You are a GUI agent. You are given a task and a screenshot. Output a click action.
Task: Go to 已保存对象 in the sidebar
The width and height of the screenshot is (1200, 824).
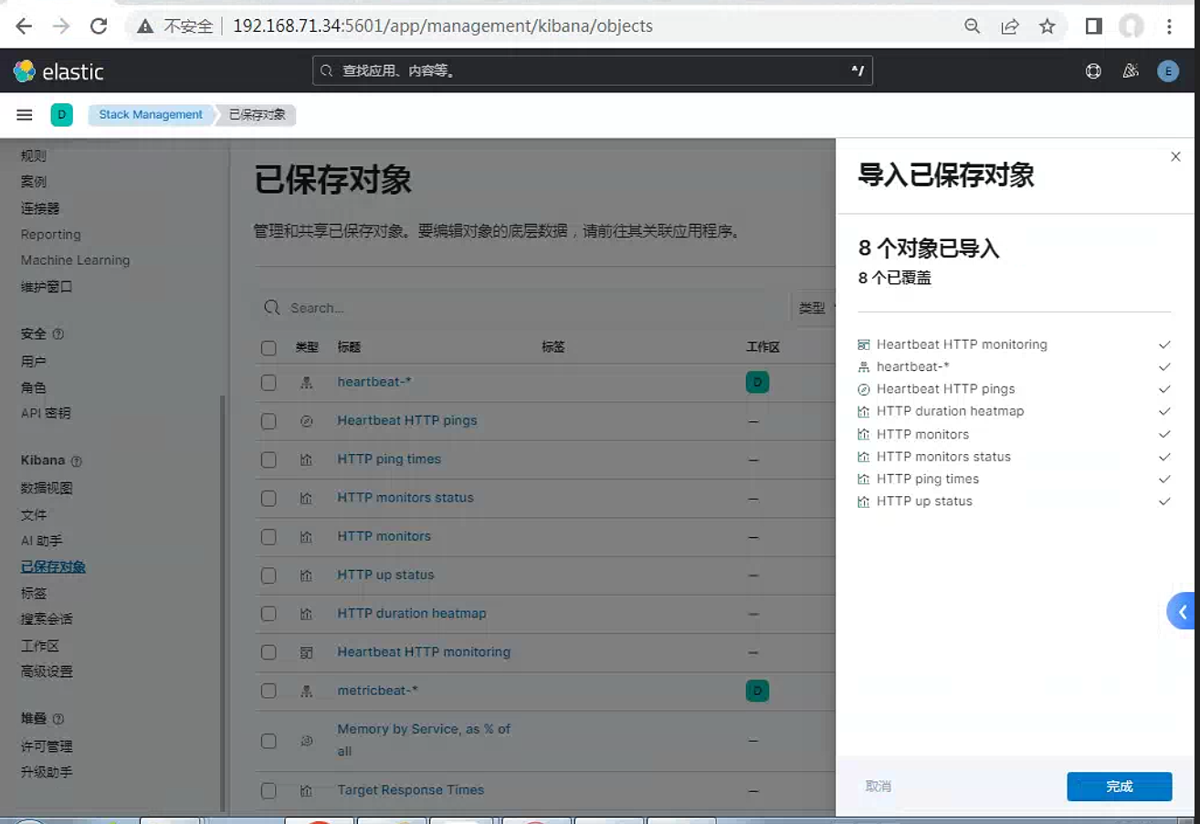click(53, 567)
